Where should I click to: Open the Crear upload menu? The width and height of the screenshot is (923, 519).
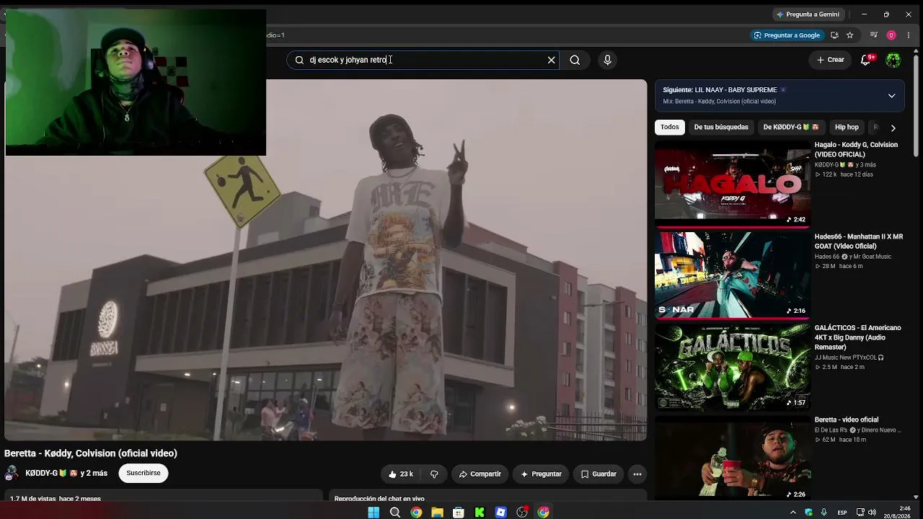(830, 60)
